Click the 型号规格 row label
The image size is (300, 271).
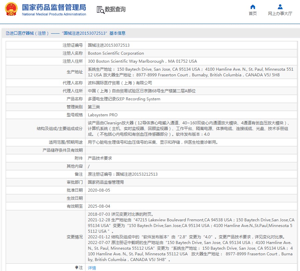[x=75, y=115]
